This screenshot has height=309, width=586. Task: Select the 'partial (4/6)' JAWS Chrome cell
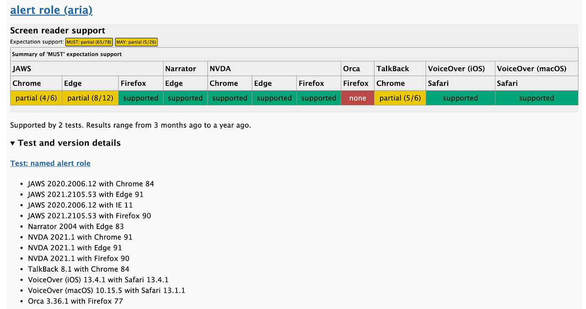[x=36, y=98]
